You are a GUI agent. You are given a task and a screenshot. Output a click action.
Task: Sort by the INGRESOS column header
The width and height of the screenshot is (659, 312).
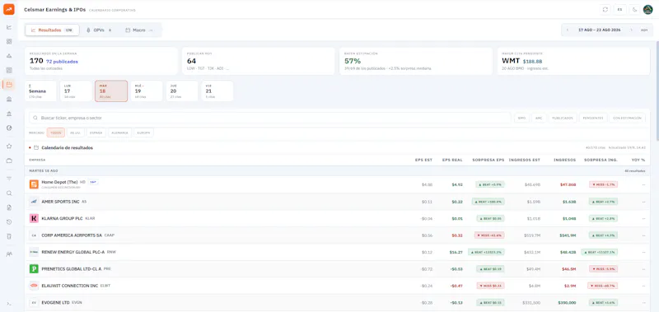point(564,160)
